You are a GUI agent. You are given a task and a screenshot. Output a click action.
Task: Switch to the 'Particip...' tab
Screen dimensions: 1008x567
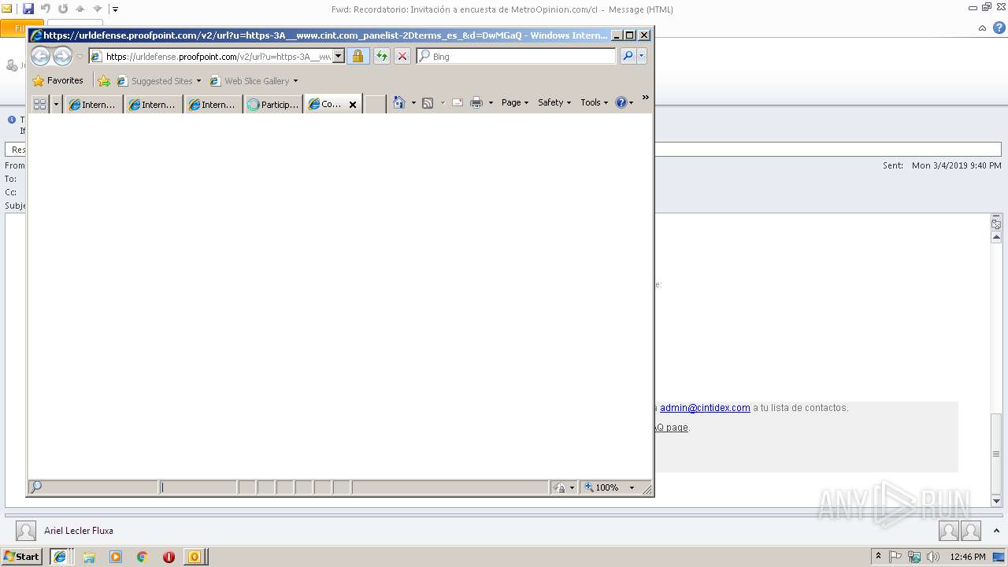pyautogui.click(x=273, y=105)
